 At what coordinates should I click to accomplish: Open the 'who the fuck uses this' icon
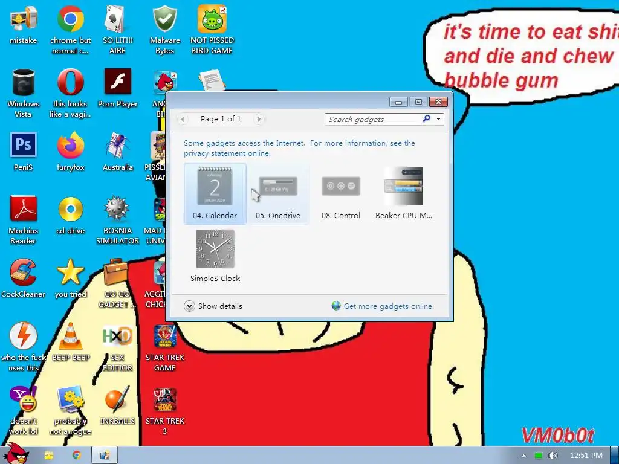tap(24, 347)
